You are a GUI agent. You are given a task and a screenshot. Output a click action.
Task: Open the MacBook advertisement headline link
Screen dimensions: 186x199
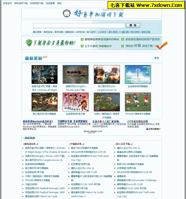point(38,121)
